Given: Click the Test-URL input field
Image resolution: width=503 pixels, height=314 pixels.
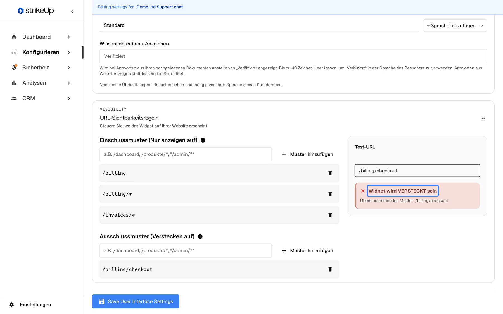Looking at the screenshot, I should click(x=417, y=171).
